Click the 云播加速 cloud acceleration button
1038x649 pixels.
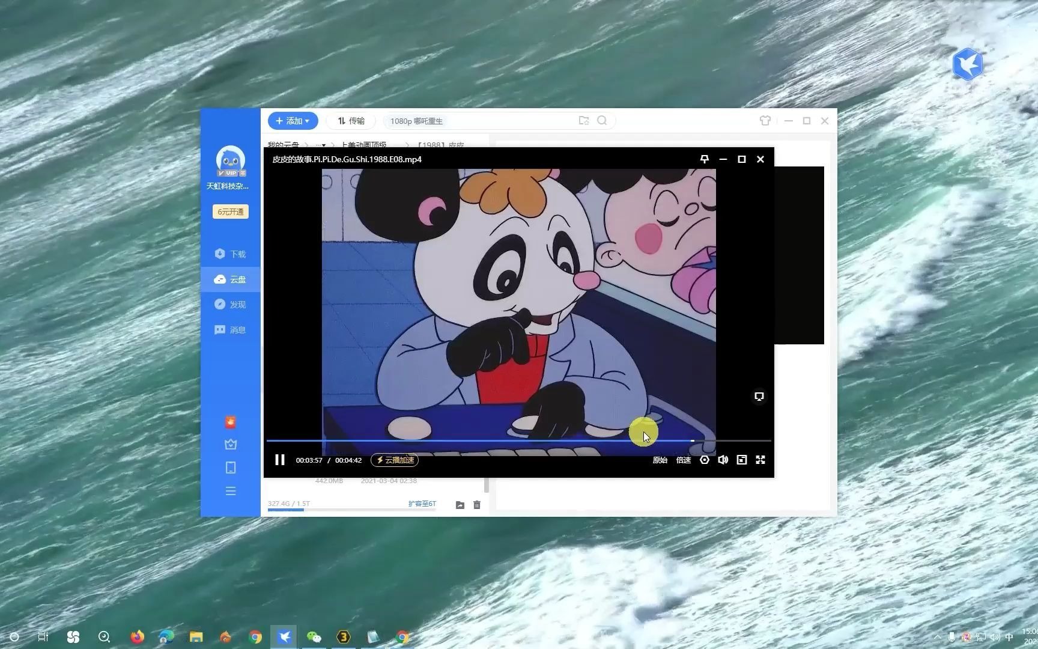pyautogui.click(x=395, y=460)
